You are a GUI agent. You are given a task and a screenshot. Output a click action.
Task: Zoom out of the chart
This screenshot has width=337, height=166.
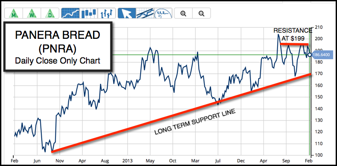tap(201, 13)
